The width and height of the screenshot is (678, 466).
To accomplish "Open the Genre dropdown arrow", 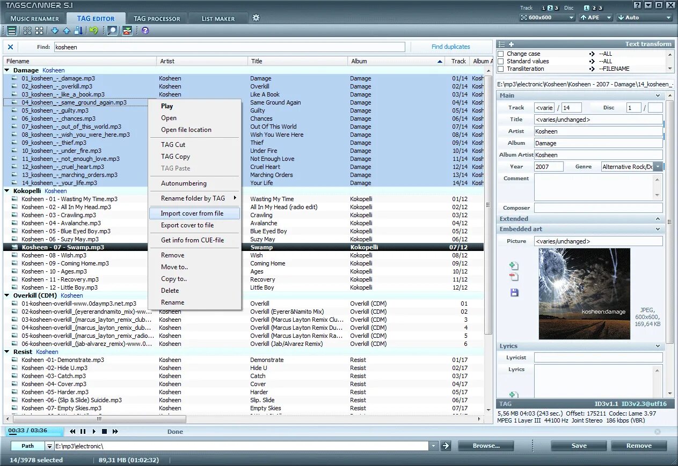I will coord(658,167).
